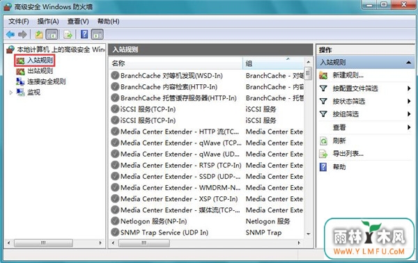
Task: Click the filter icon beside 按组筛选
Action: (x=323, y=114)
